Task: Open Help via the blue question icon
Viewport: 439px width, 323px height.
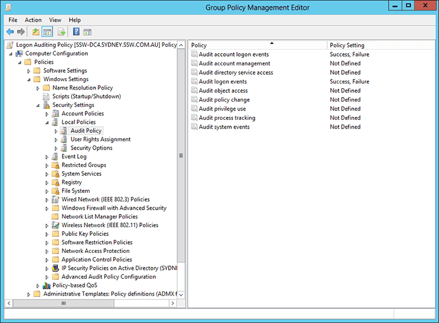Action: [76, 32]
